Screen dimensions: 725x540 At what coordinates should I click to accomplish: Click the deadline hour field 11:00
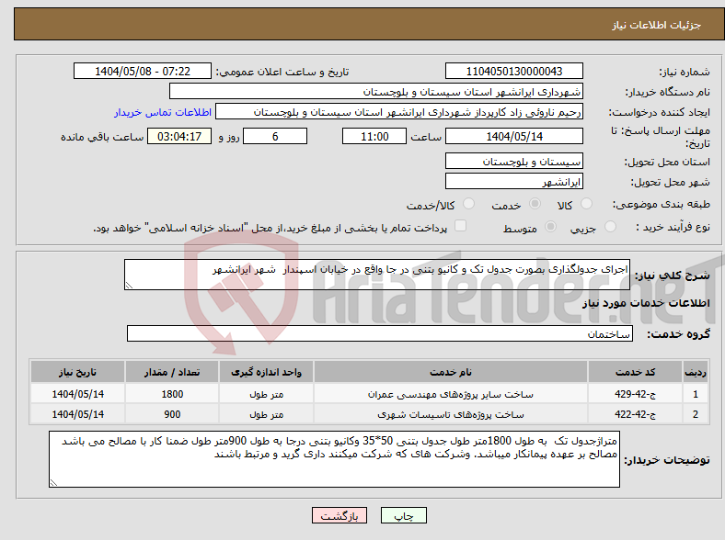374,136
